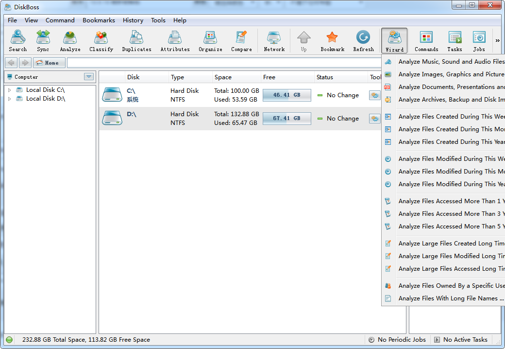Click green status indicator in status bar
The image size is (505, 349).
[9, 339]
